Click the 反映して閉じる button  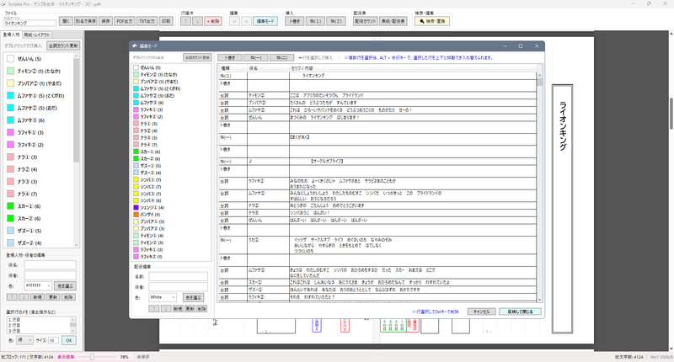(x=520, y=311)
